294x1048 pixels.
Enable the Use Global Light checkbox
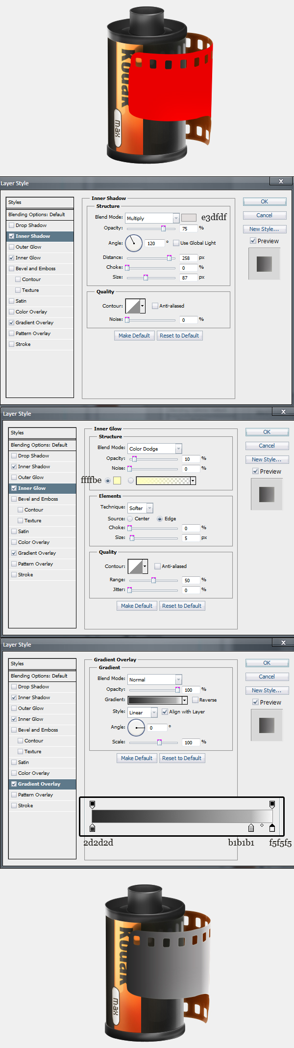tap(176, 243)
